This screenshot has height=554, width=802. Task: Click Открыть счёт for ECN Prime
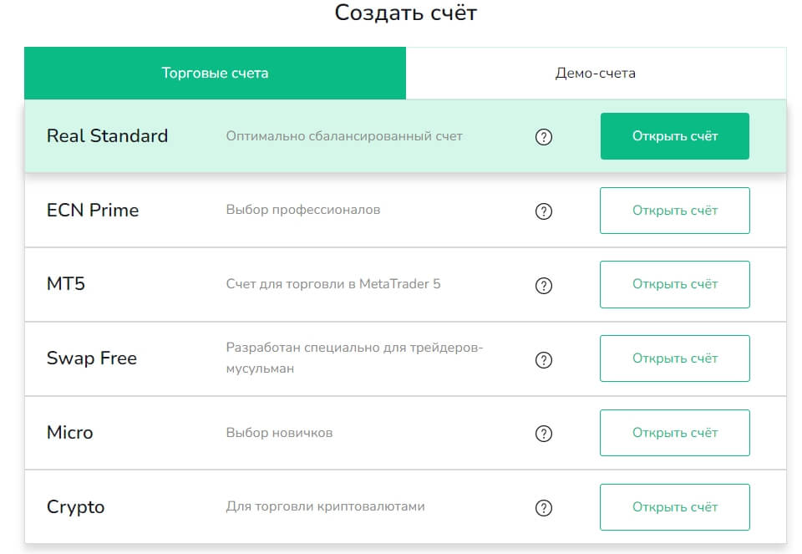click(675, 211)
